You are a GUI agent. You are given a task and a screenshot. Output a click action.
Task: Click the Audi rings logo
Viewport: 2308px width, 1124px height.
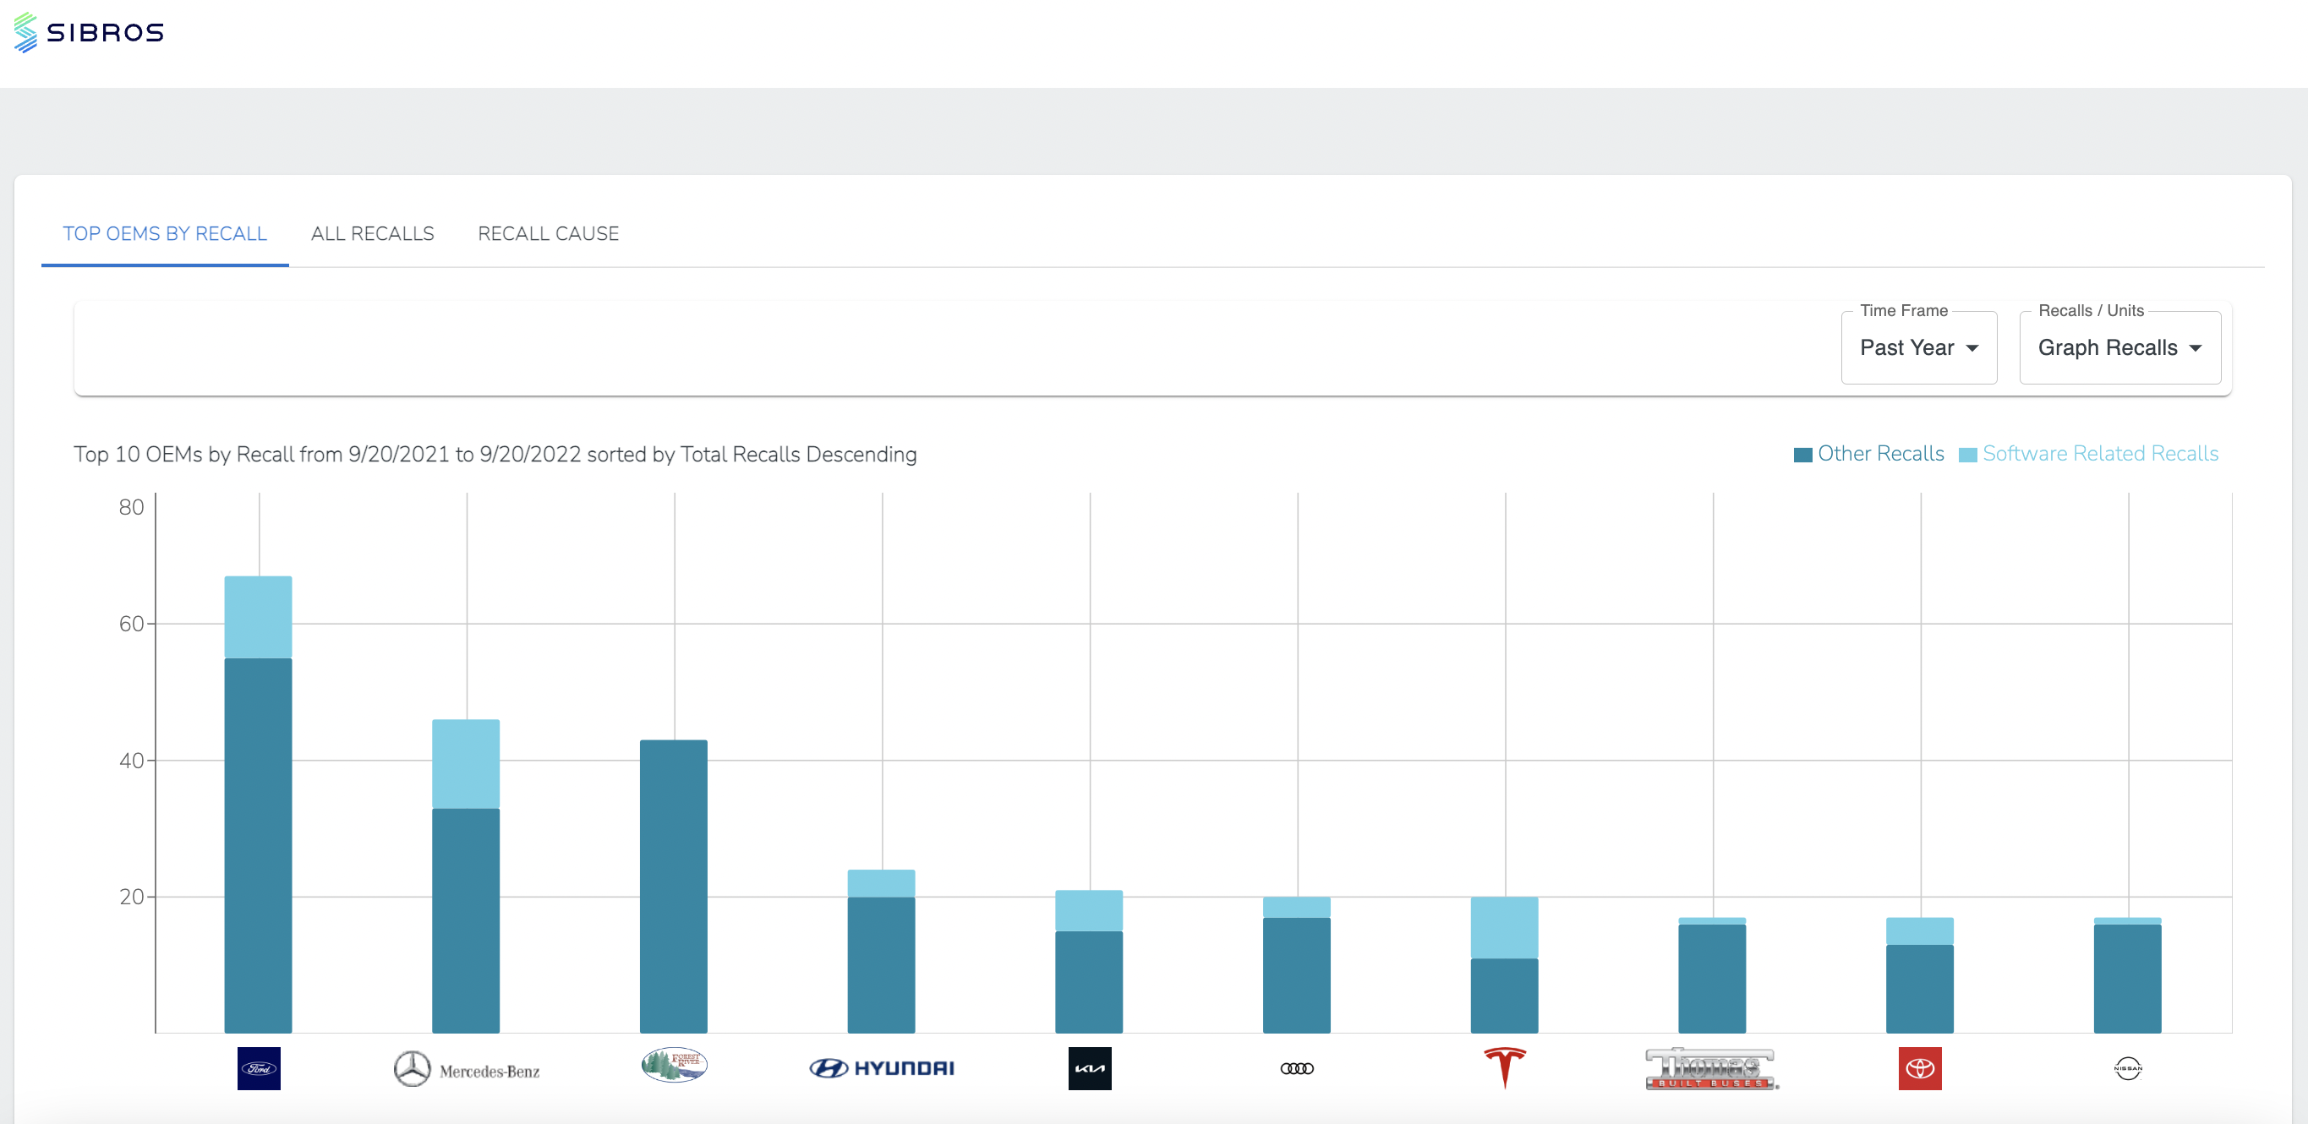click(x=1298, y=1068)
